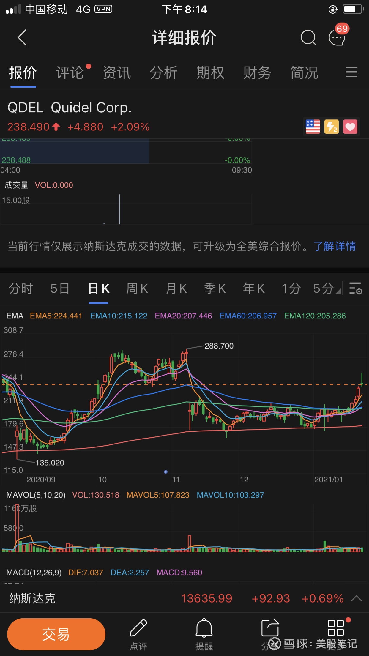Switch to the 资讯 tab

pos(117,72)
